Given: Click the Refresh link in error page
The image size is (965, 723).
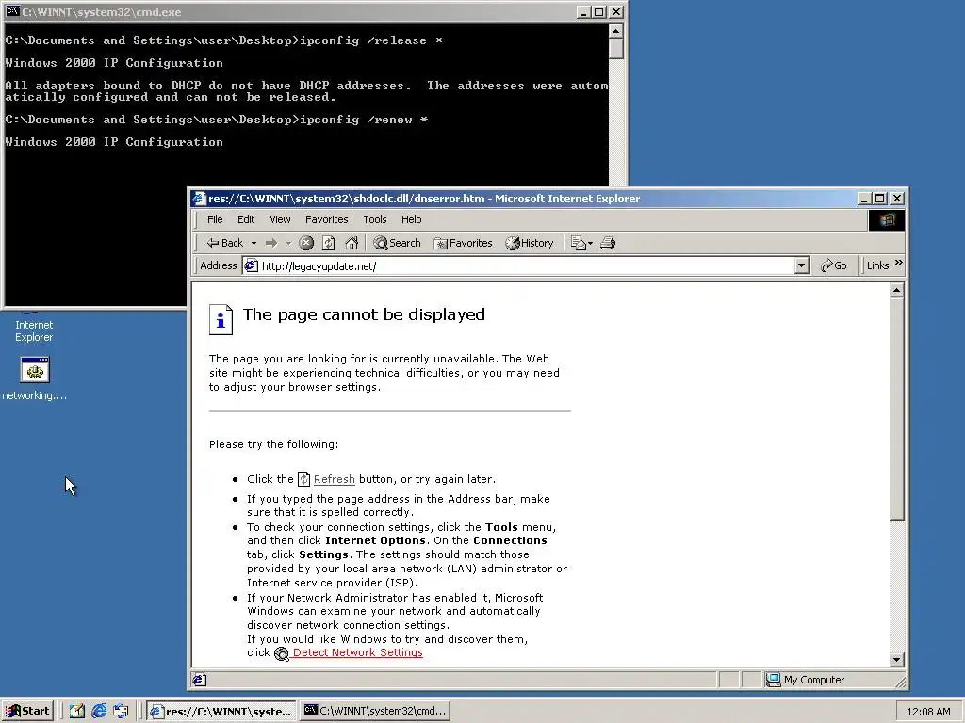Looking at the screenshot, I should [335, 479].
